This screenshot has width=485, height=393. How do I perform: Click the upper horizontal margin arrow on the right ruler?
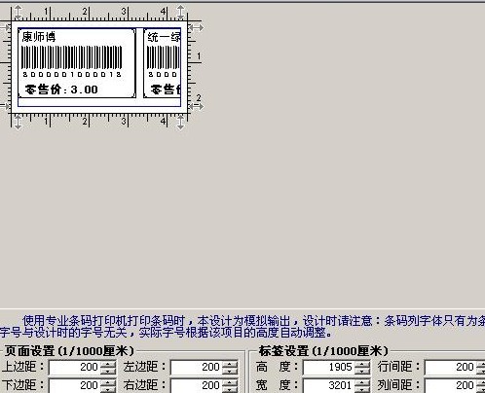coord(196,27)
